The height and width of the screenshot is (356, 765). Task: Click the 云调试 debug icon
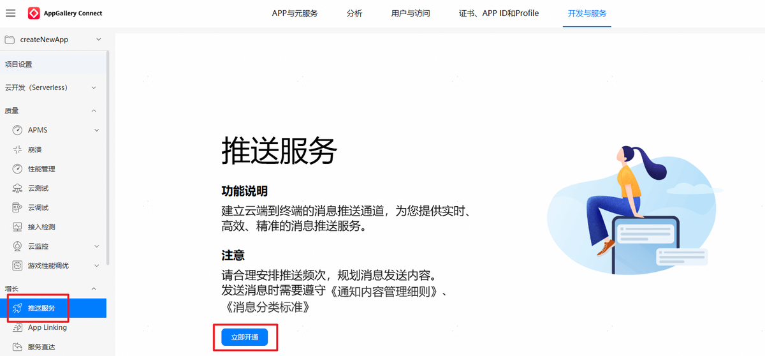17,207
